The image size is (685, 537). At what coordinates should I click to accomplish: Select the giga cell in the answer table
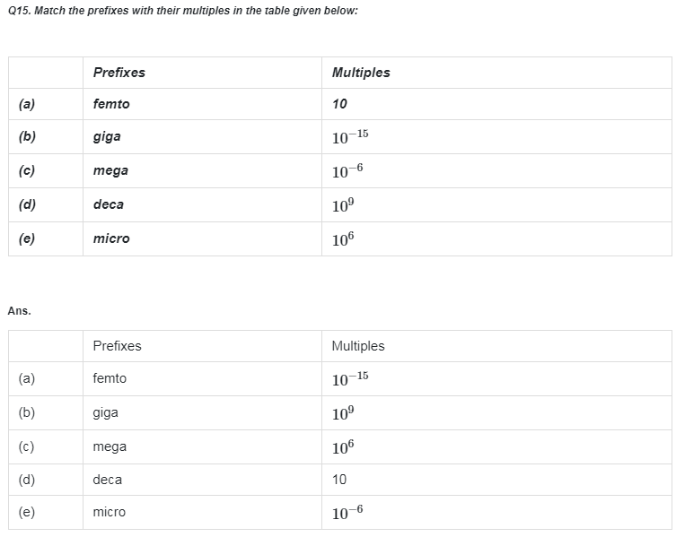tap(105, 413)
